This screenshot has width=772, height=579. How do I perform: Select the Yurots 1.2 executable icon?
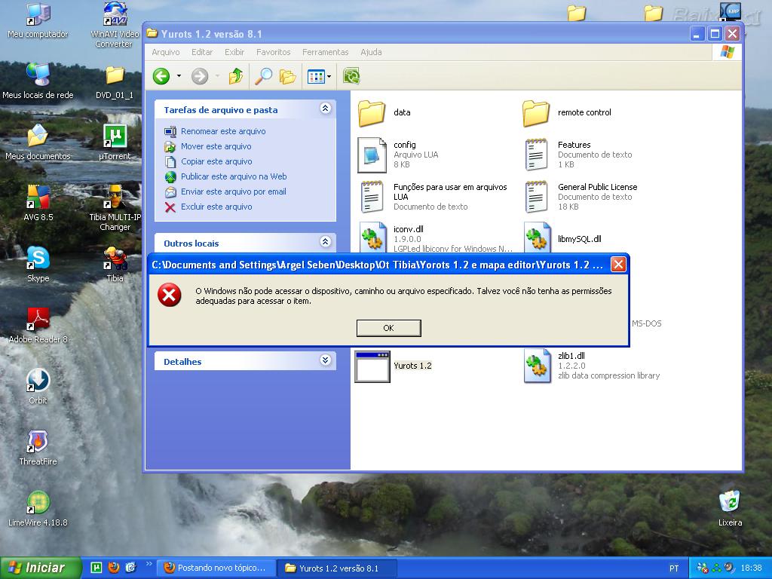tap(372, 366)
